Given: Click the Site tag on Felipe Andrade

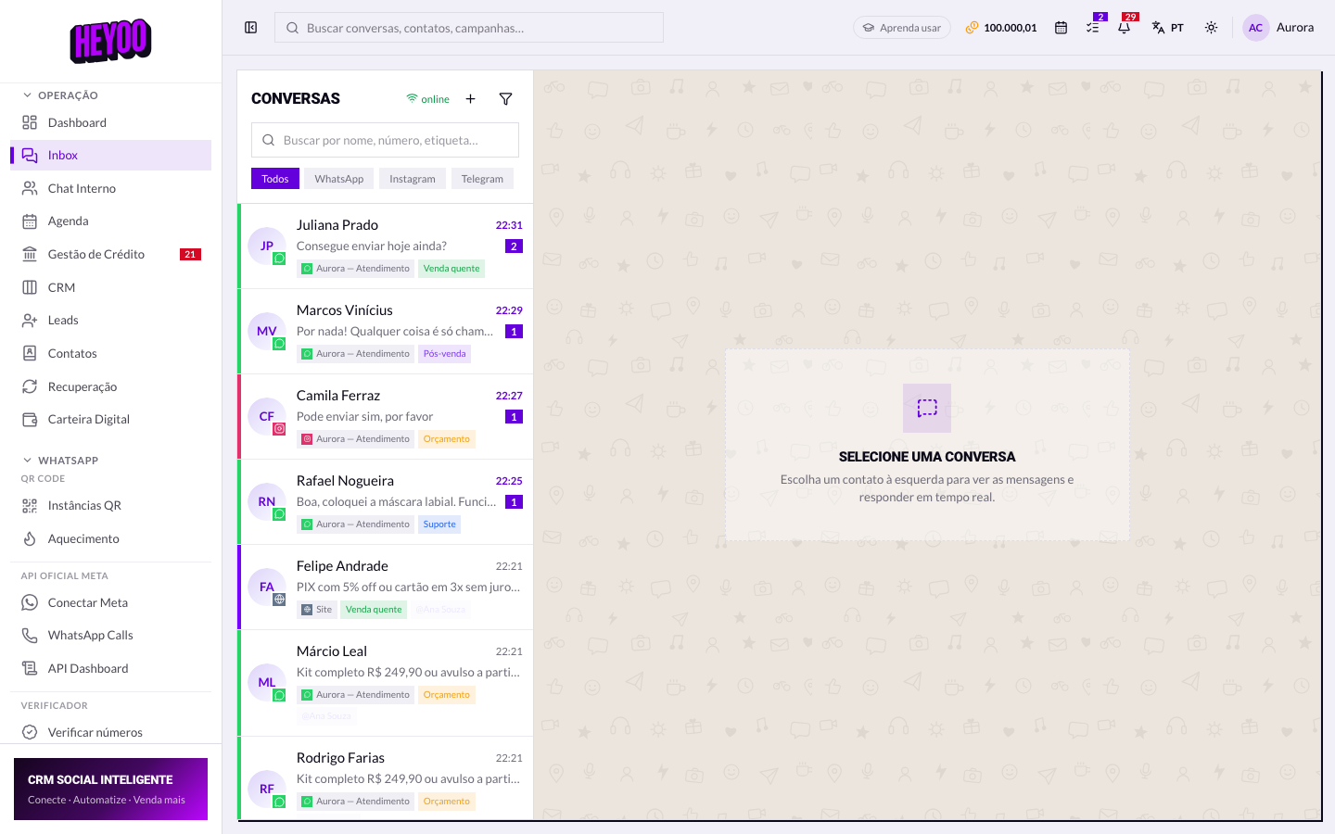Looking at the screenshot, I should coord(316,610).
